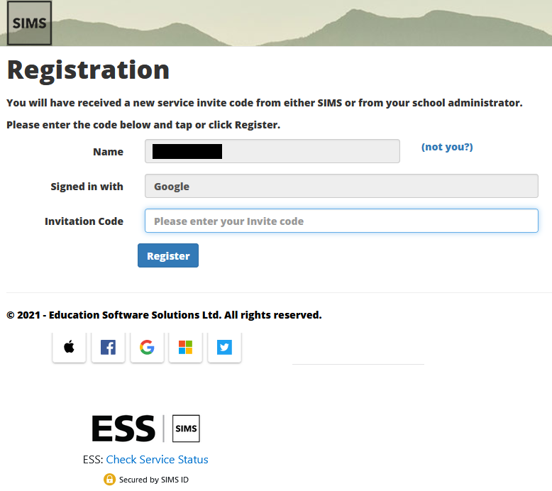Click the 'Secured by SIMS ID' text
Screen dimensions: 552x491
point(154,480)
